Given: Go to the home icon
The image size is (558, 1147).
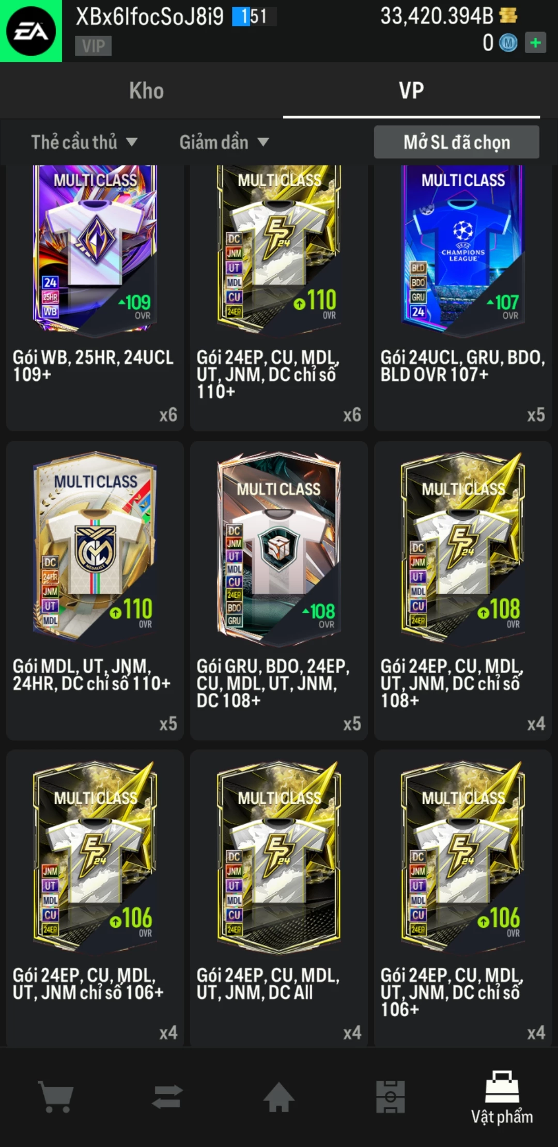Looking at the screenshot, I should [279, 1096].
